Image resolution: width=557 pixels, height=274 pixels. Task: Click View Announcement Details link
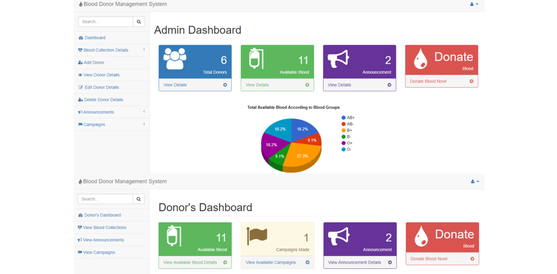click(354, 263)
